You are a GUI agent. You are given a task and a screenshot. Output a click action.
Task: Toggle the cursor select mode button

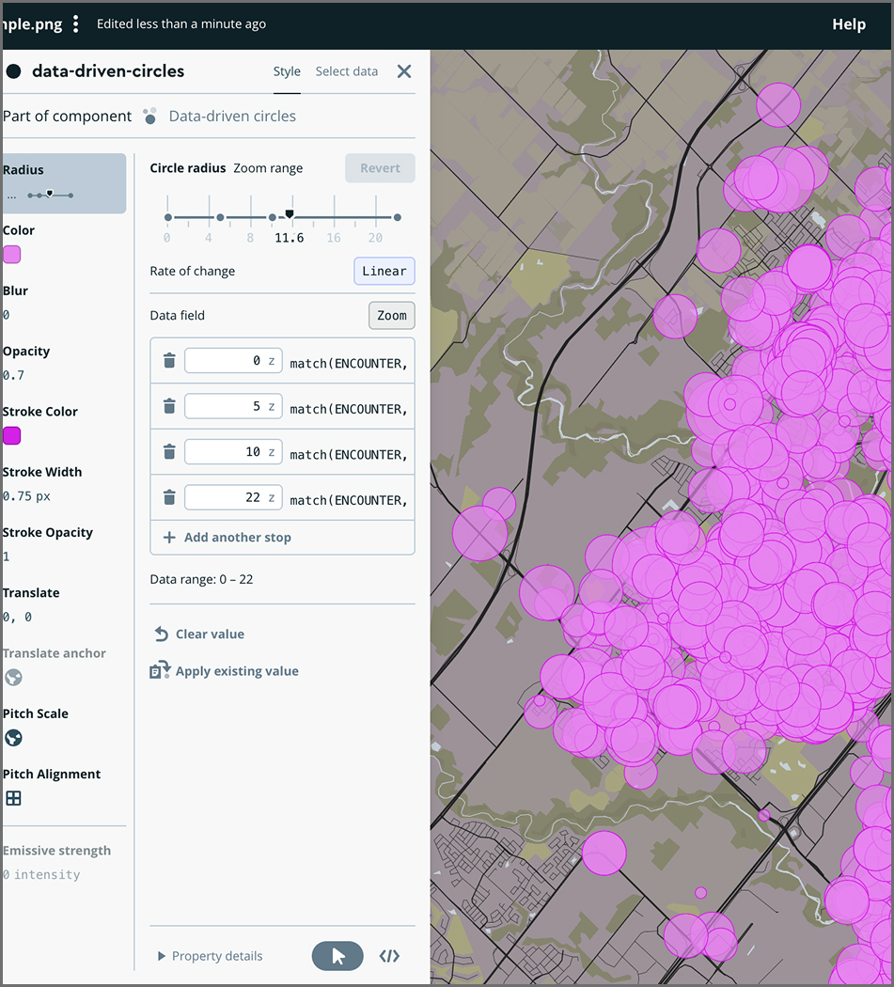pyautogui.click(x=337, y=956)
